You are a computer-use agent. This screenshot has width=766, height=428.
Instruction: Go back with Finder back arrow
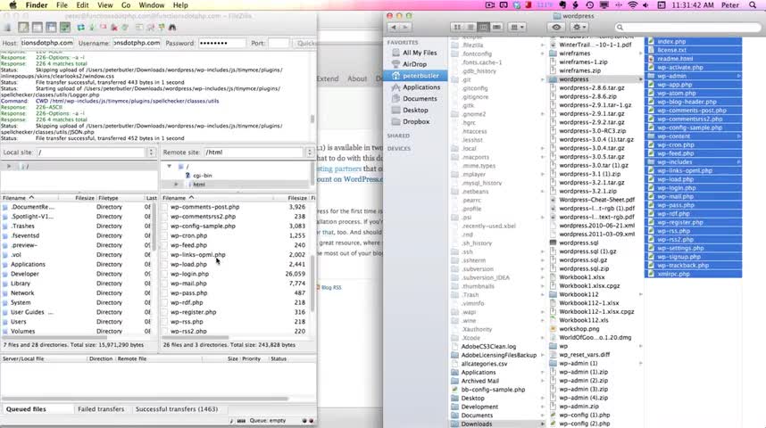pyautogui.click(x=394, y=28)
